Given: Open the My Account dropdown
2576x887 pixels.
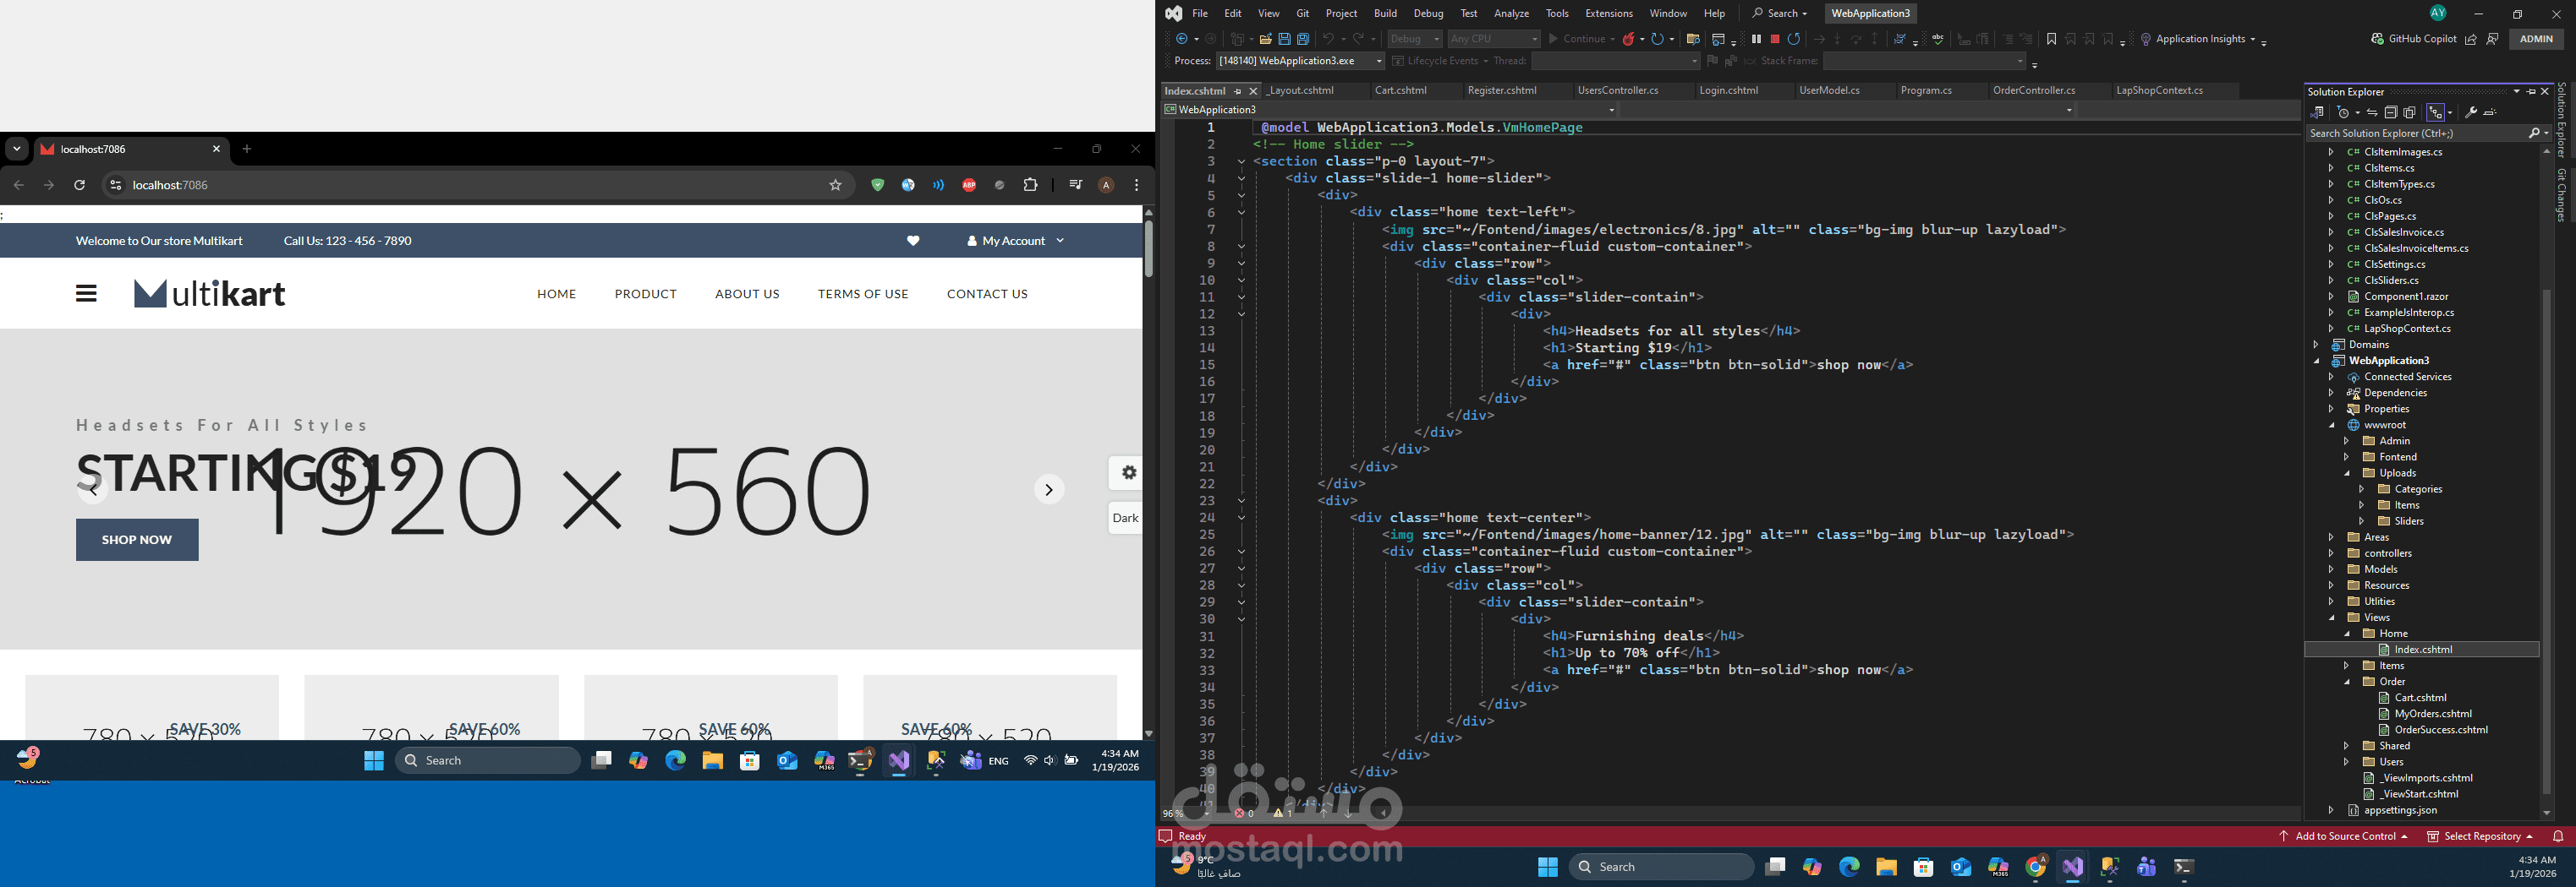Looking at the screenshot, I should click(1015, 241).
